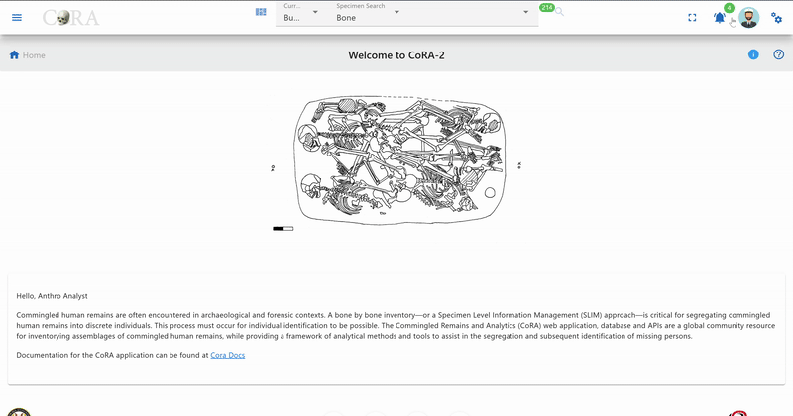Screen dimensions: 793x416
Task: Open the user avatar profile menu
Action: click(749, 18)
